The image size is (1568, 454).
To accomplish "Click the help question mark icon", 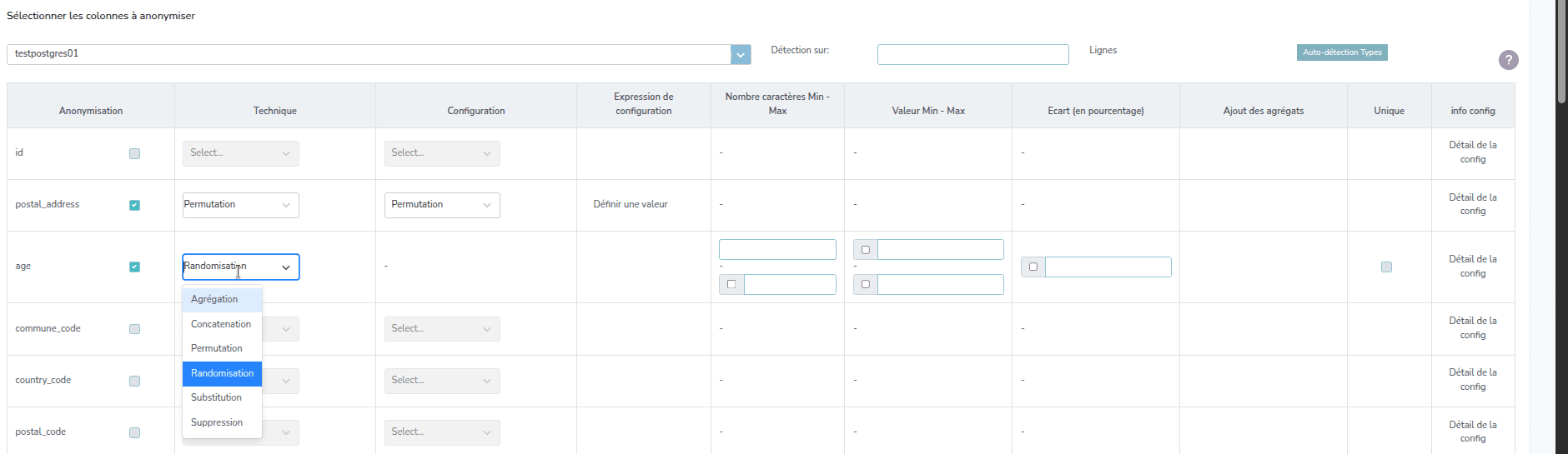I will [1508, 60].
